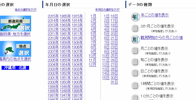The width and height of the screenshot is (196, 100).
Task: Click the 年ごとの値 yearly data icon
Action: (135, 17)
